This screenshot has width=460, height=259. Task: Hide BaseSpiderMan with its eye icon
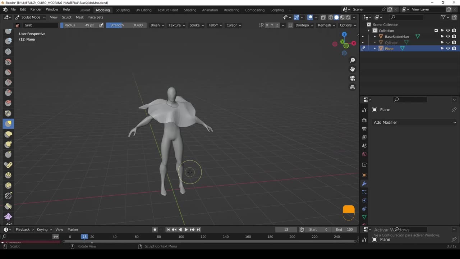coord(448,36)
